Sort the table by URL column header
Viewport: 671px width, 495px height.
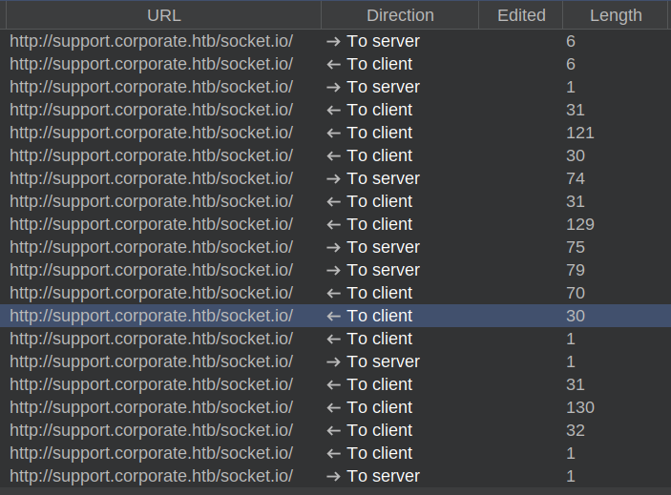pos(163,15)
